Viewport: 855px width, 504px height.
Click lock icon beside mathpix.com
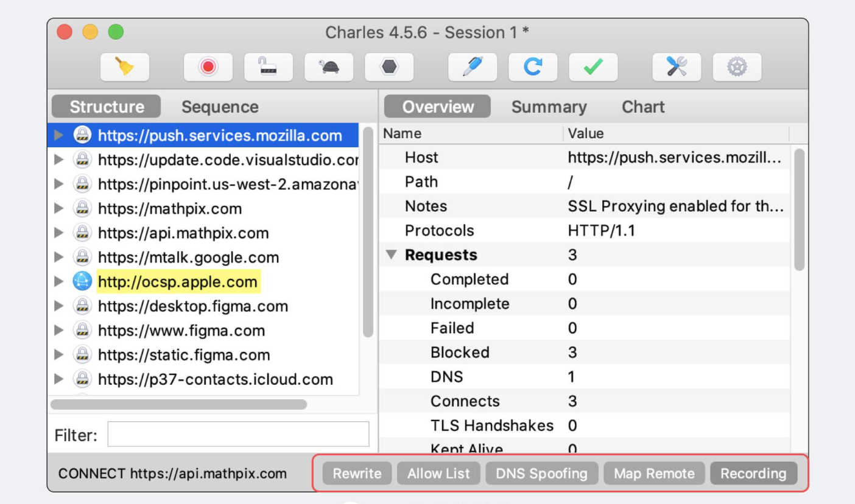(x=82, y=208)
